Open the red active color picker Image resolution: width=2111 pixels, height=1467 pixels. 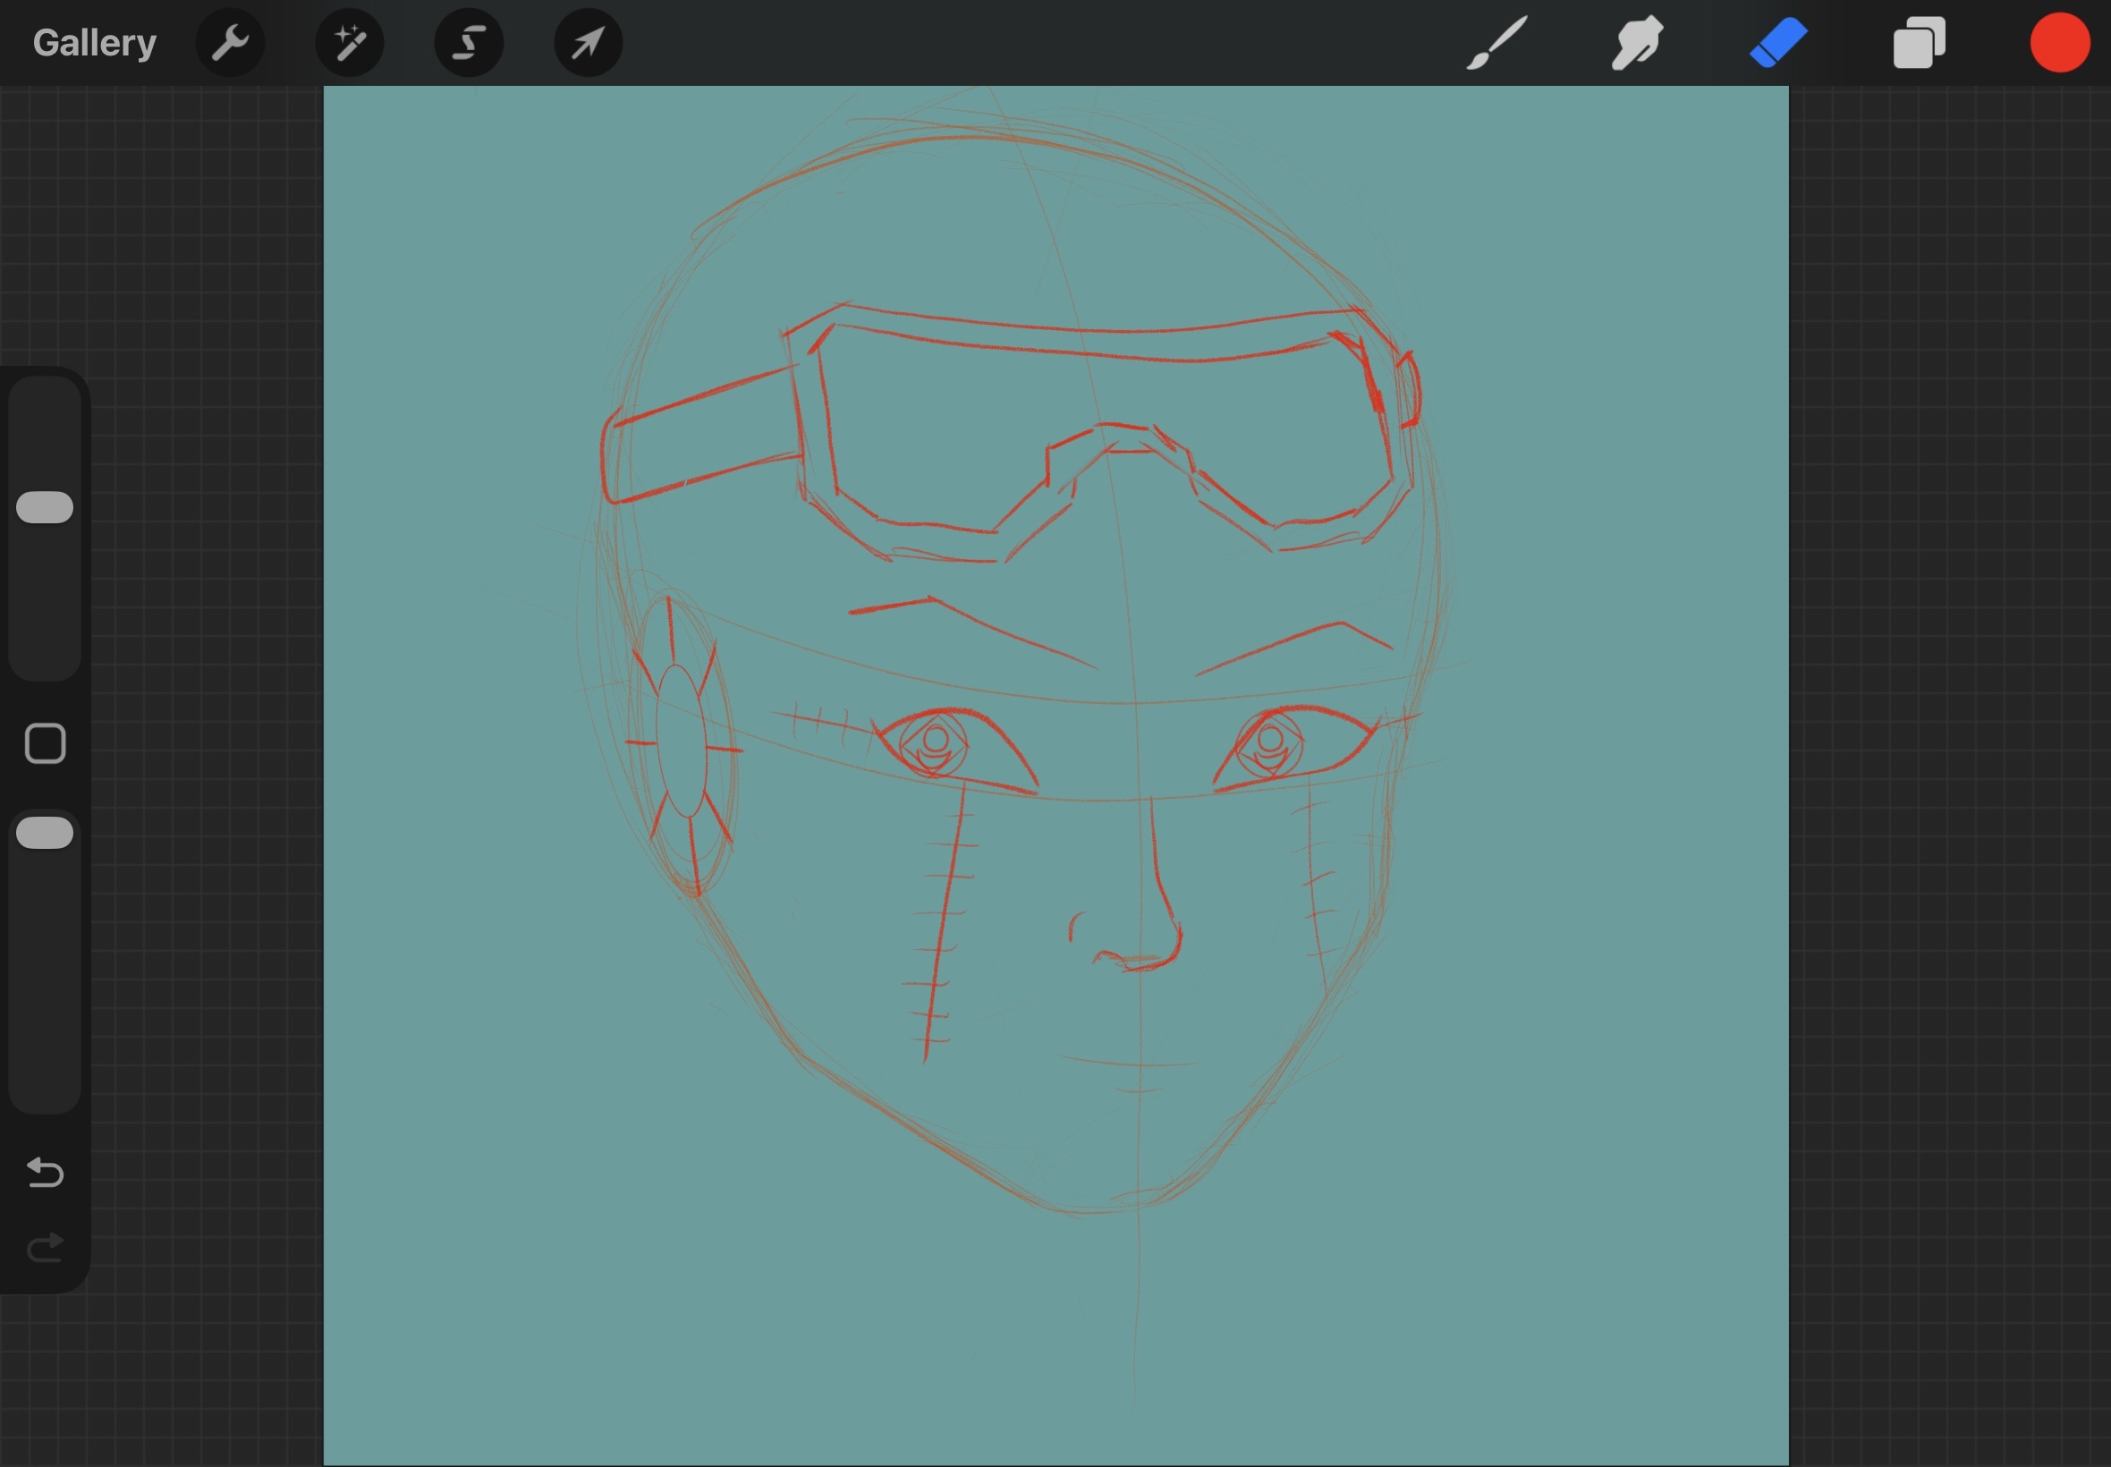[x=2059, y=42]
